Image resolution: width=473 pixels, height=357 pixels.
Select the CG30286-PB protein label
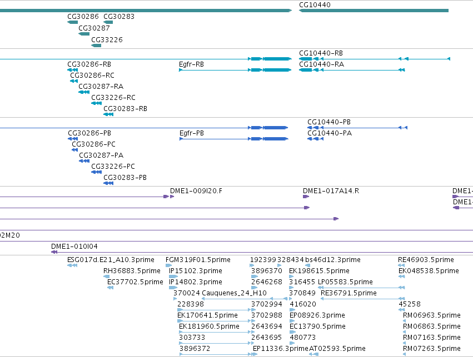(x=89, y=133)
